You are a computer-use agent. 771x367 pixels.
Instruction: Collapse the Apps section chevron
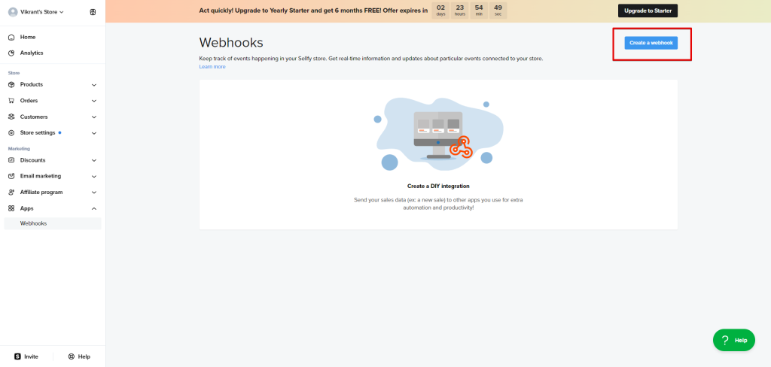(x=94, y=208)
